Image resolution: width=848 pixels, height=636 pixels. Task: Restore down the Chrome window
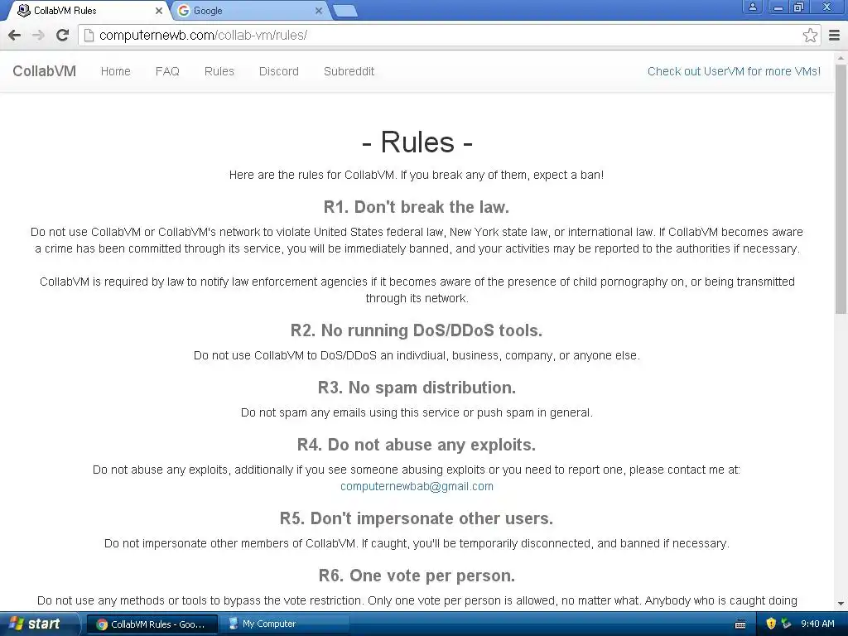pos(799,7)
